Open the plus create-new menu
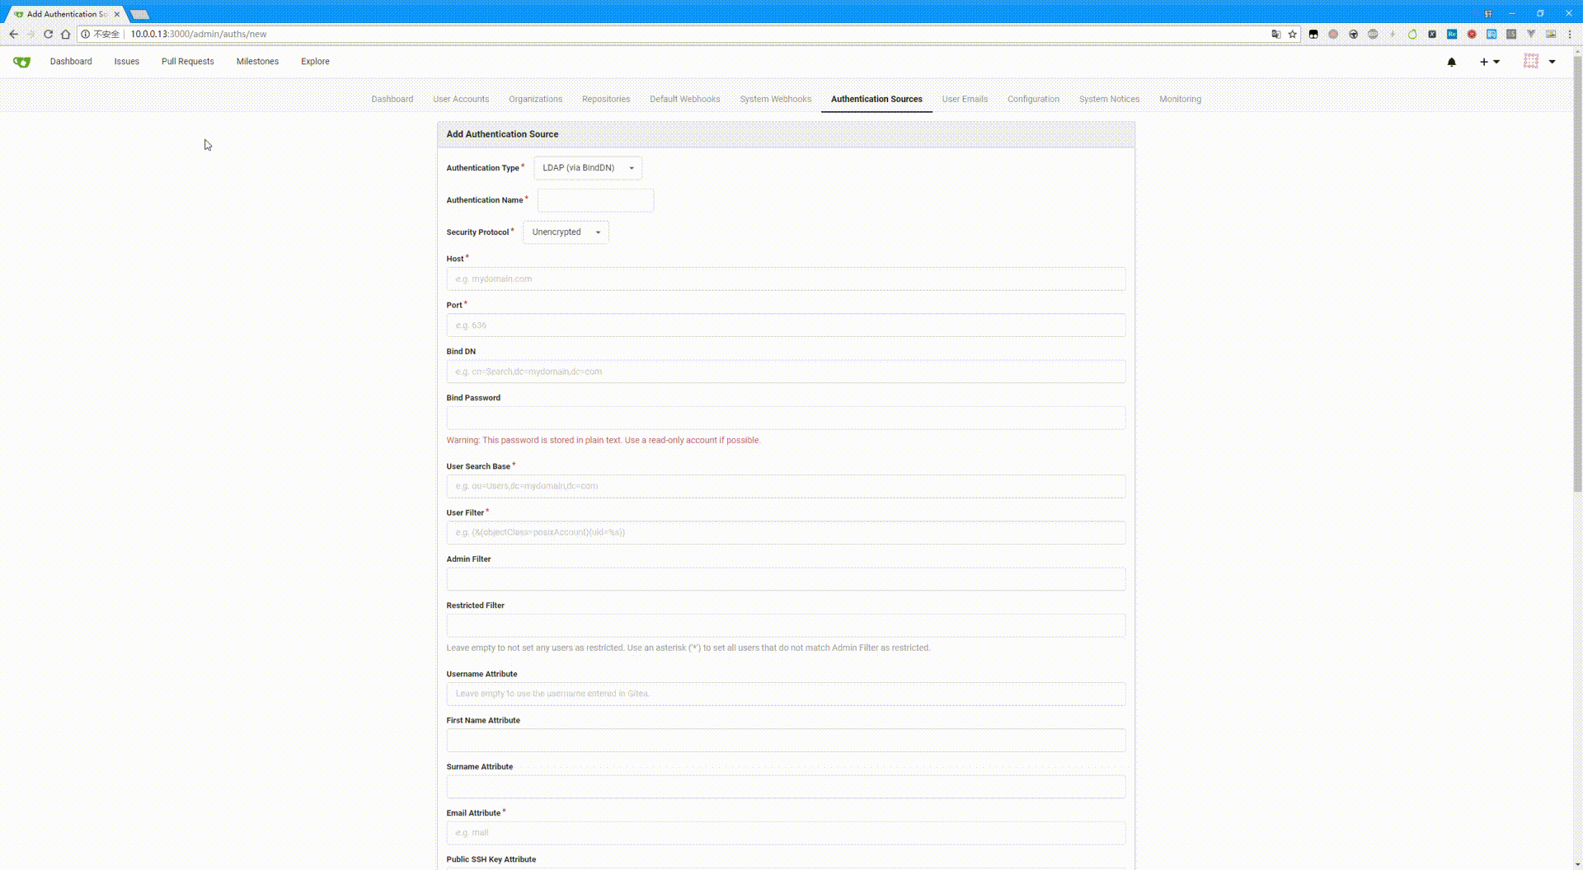The width and height of the screenshot is (1583, 870). 1489,62
